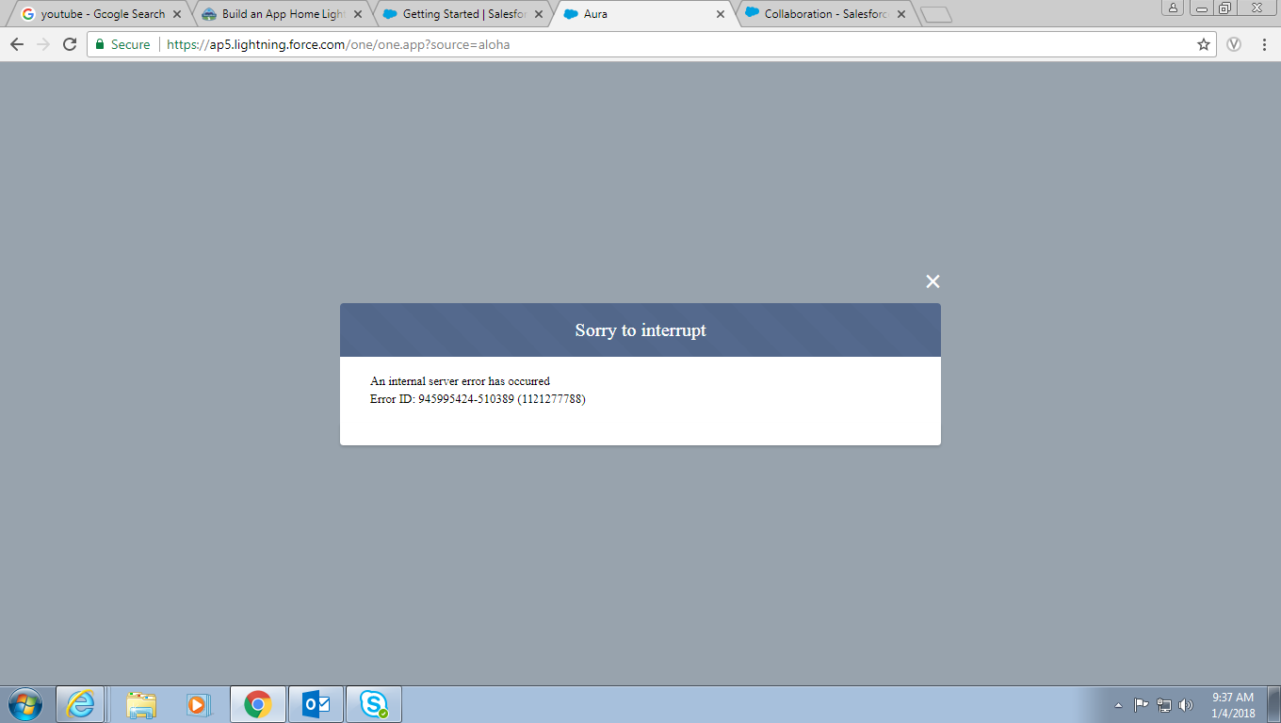Click the Show desktop strip
This screenshot has width=1281, height=723.
coord(1274,704)
